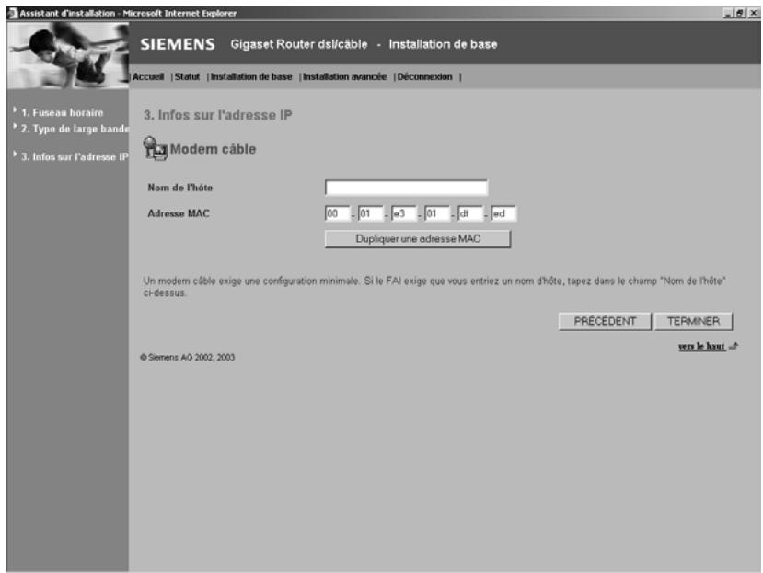Click the Internet Explorer title bar icon

pyautogui.click(x=13, y=14)
